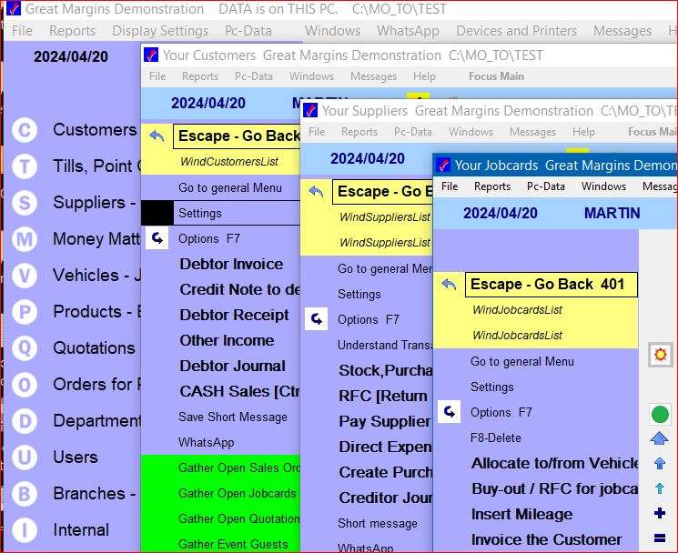Click the red starburst icon in Jobcards
Screen dimensions: 678x553
point(660,354)
